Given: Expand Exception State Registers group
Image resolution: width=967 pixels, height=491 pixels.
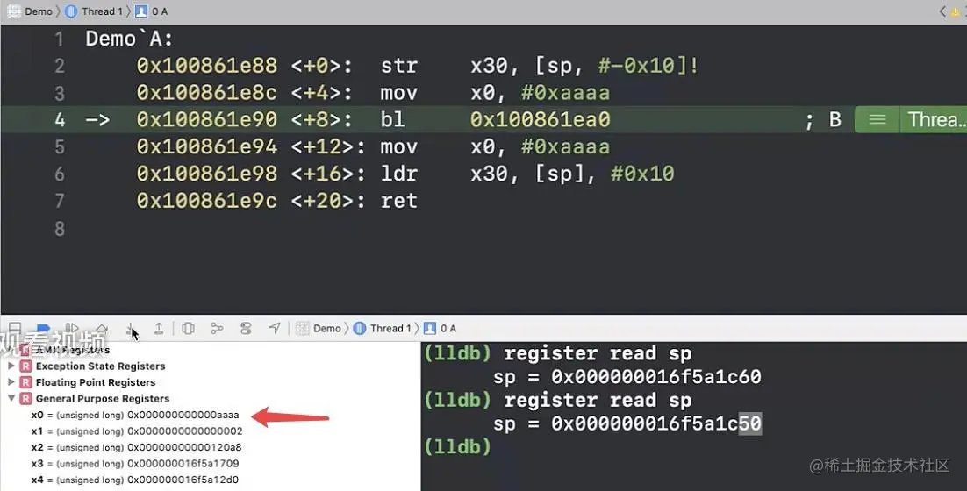Looking at the screenshot, I should (x=11, y=366).
